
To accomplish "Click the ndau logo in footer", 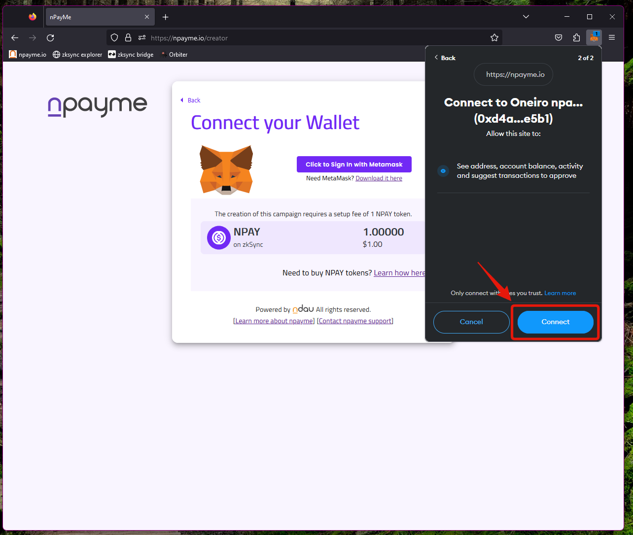I will [x=303, y=309].
